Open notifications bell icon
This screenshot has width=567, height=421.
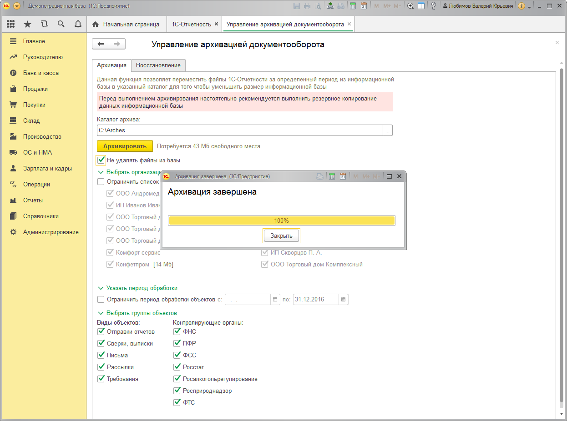(x=78, y=24)
